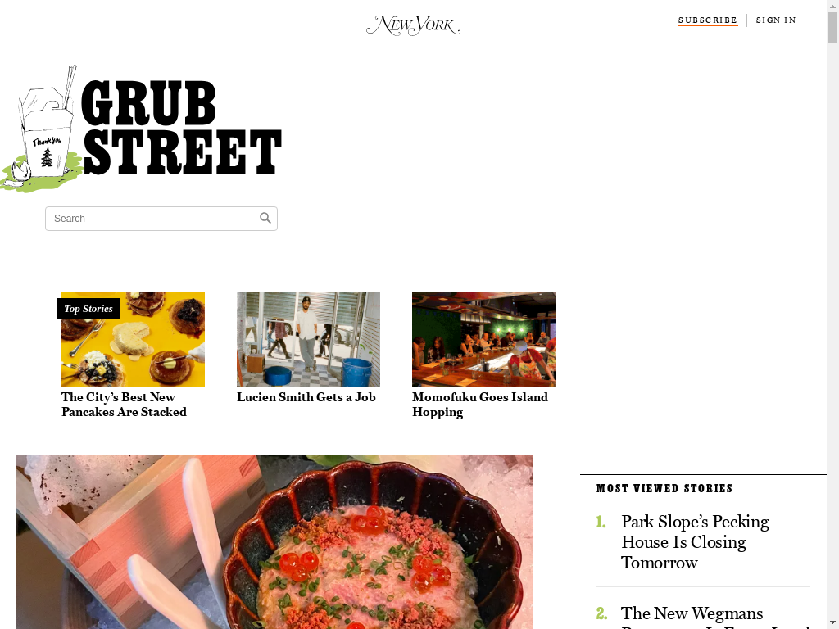
Task: Open 'Lucien Smith Gets a Job' headline
Action: pyautogui.click(x=306, y=397)
